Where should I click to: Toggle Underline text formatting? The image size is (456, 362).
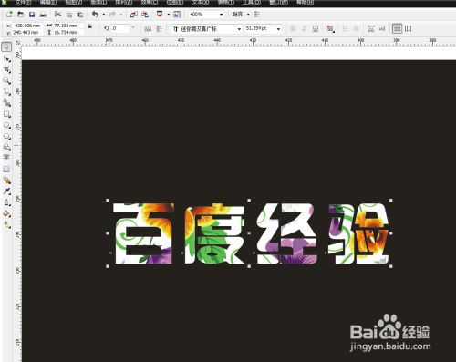click(x=316, y=29)
